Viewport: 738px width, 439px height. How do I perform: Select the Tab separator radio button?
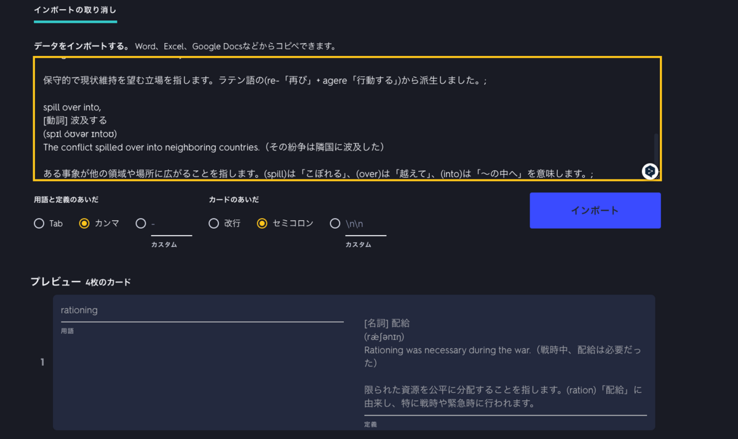(39, 224)
